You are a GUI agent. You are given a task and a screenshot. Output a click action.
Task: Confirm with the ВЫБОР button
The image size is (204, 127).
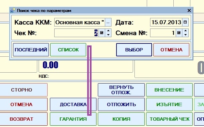coord(134,50)
